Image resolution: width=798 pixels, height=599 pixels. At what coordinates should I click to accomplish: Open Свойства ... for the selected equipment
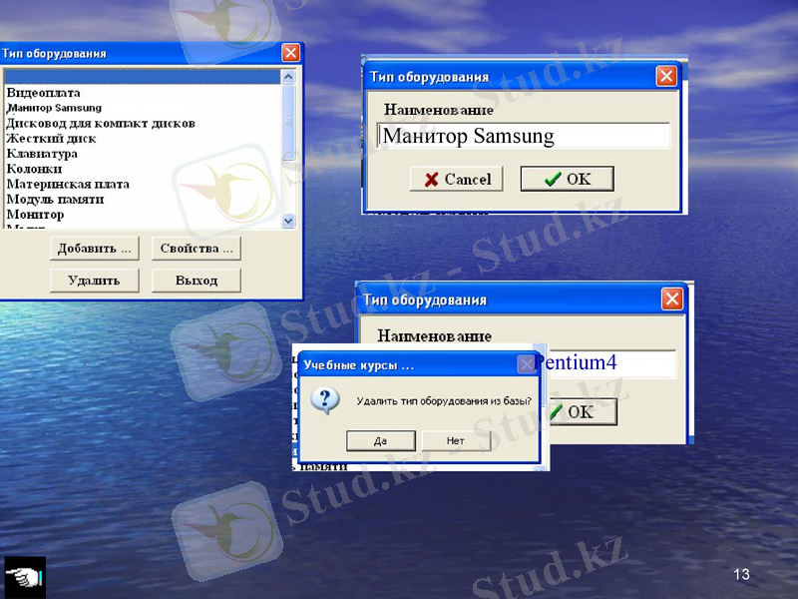pyautogui.click(x=197, y=249)
